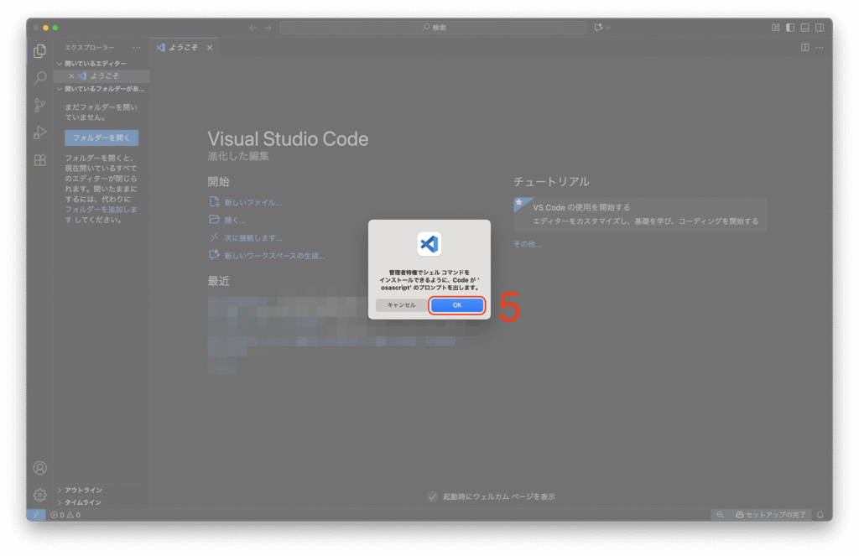Open the Explorer view in activity bar
This screenshot has height=556, width=859.
39,51
